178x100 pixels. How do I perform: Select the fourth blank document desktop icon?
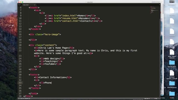point(172,41)
